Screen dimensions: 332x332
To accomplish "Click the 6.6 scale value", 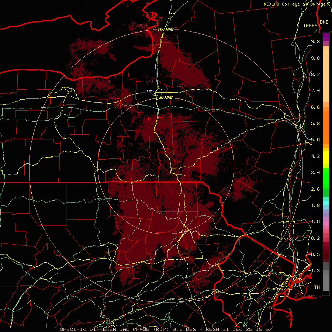I will (315, 107).
